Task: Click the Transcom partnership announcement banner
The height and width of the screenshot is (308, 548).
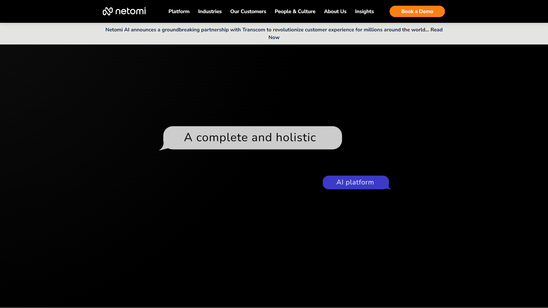Action: (x=274, y=33)
